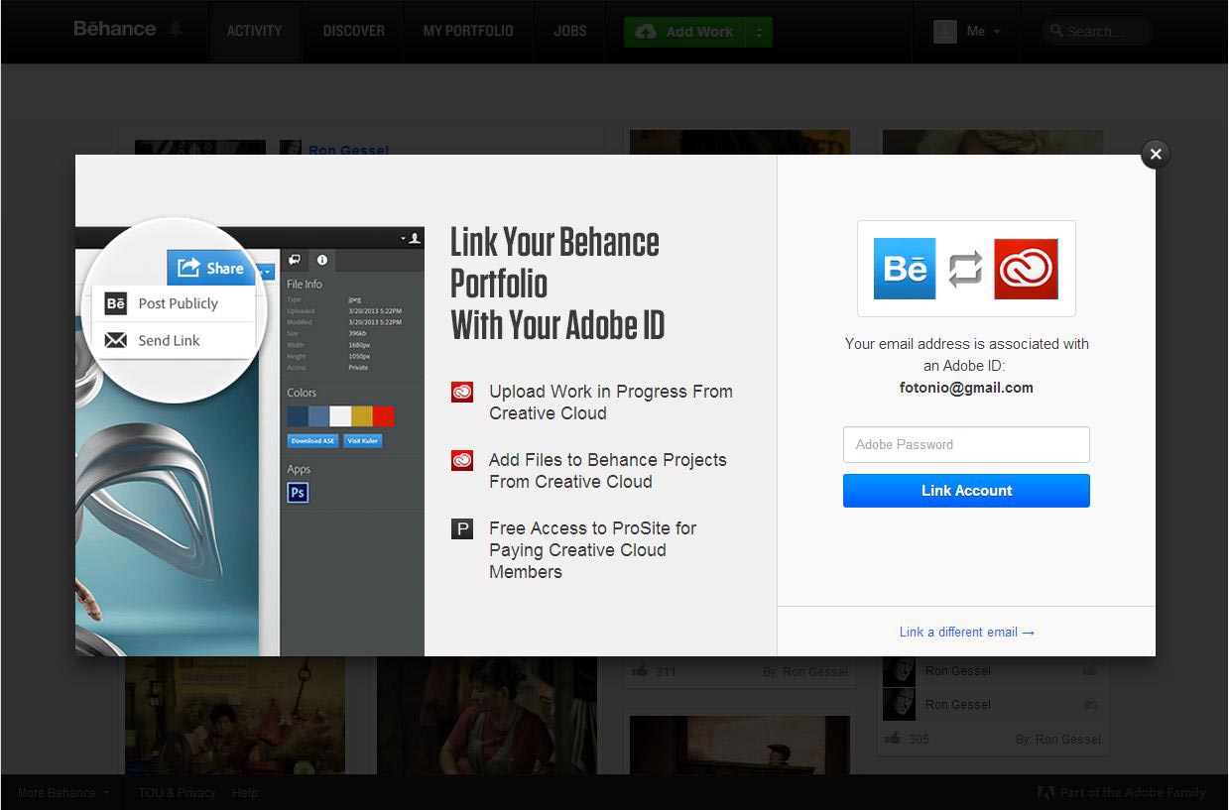This screenshot has height=810, width=1229.
Task: Follow the Link a different email link
Action: coord(967,632)
